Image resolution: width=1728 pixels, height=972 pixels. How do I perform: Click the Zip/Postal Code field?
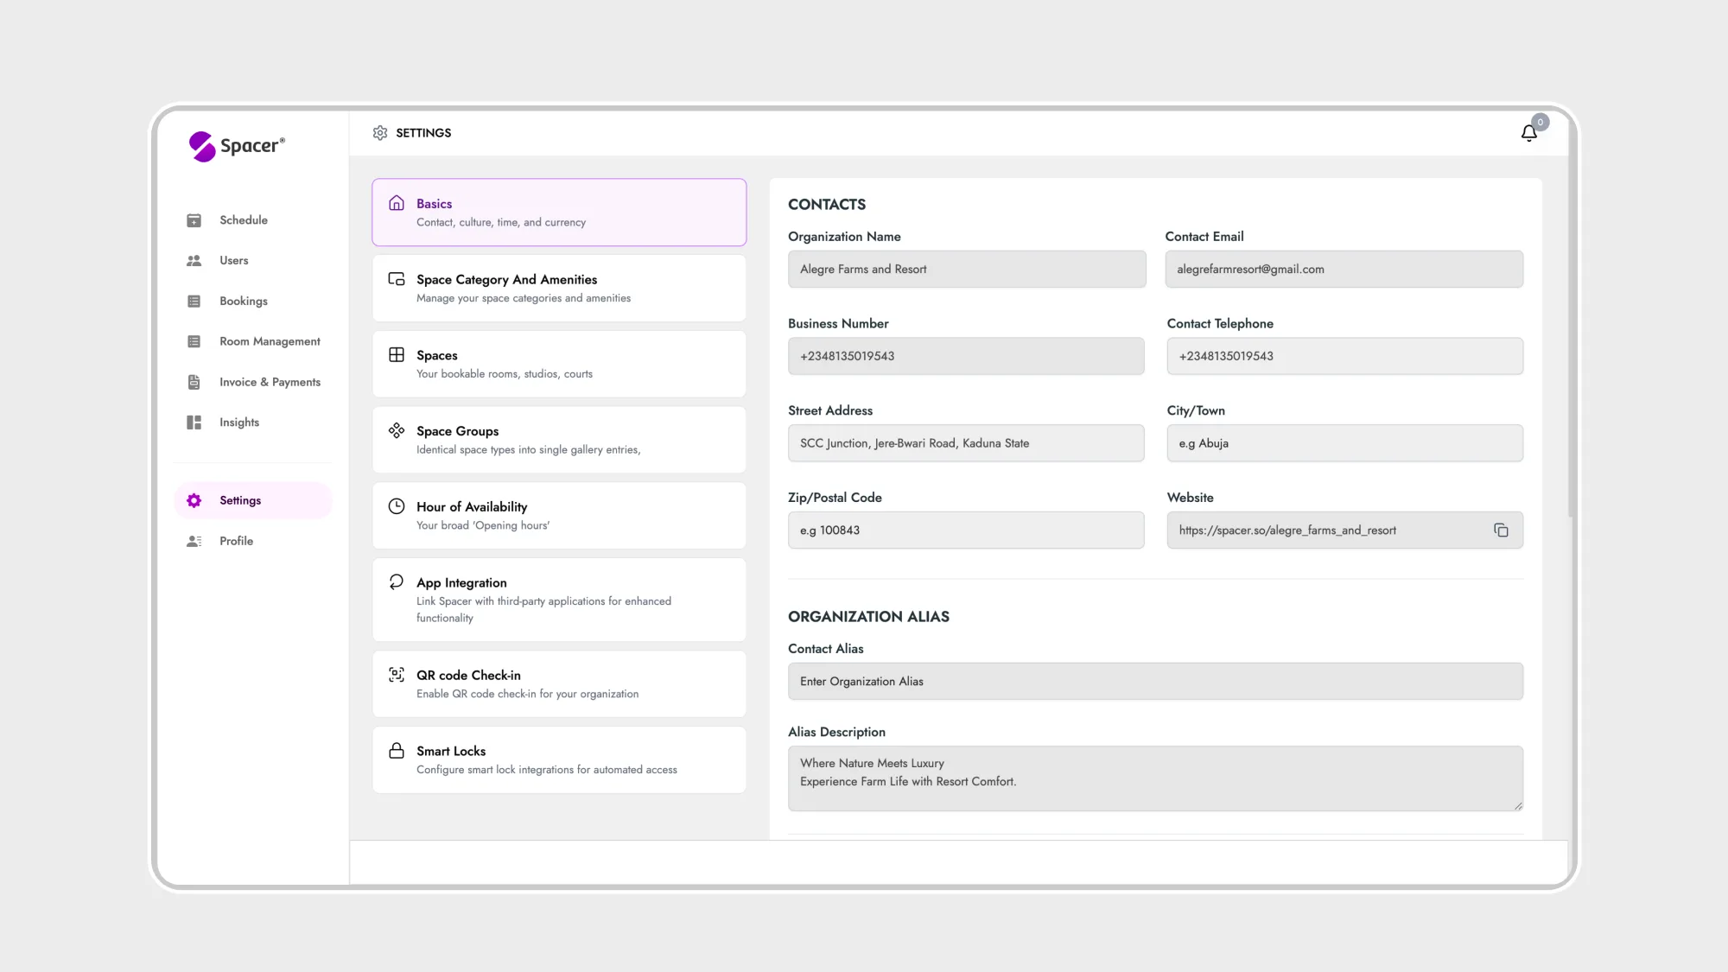coord(966,530)
